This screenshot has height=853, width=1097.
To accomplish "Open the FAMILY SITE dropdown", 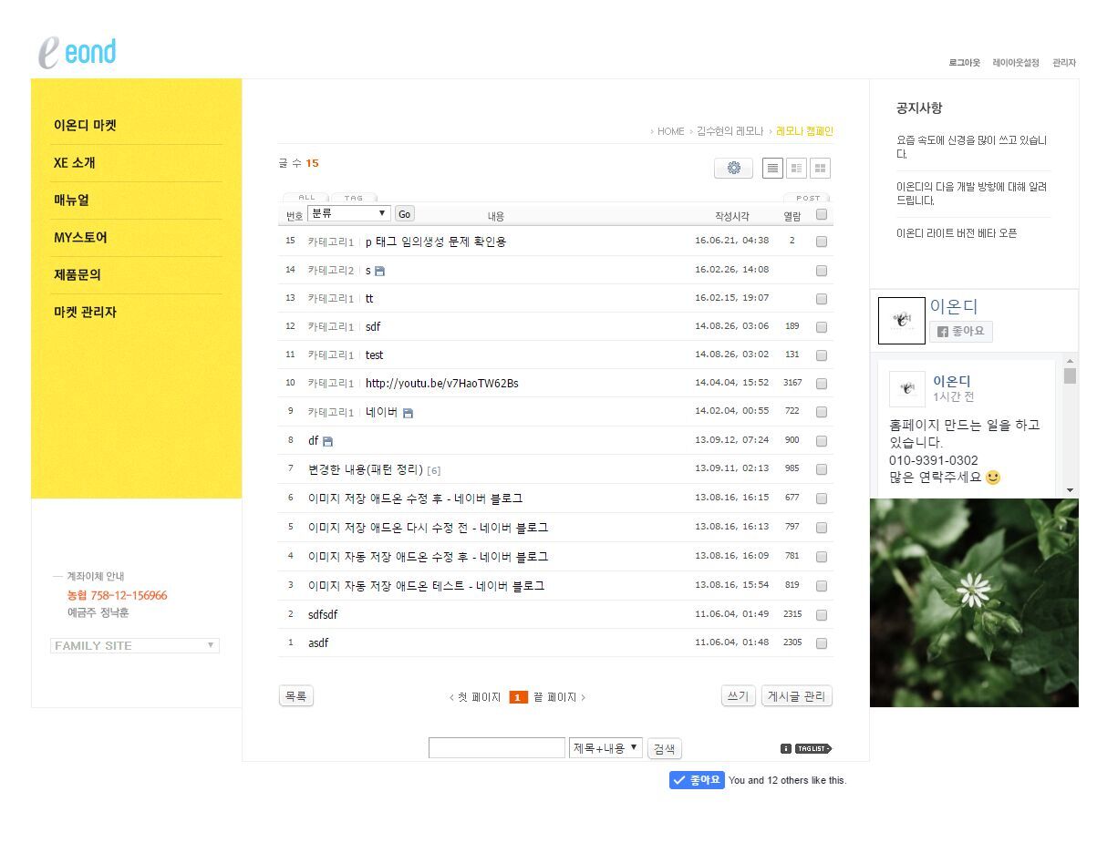I will 135,645.
